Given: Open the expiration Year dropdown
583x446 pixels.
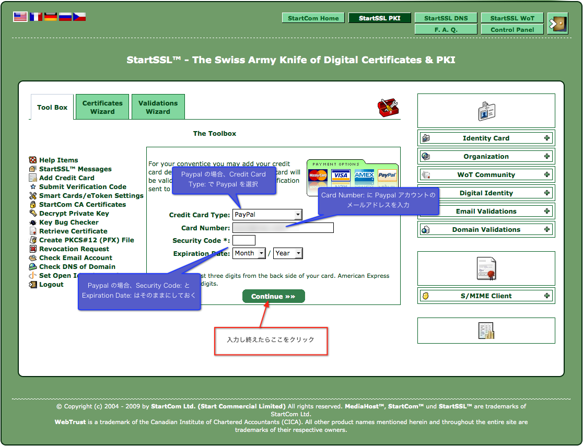Looking at the screenshot, I should [x=288, y=253].
